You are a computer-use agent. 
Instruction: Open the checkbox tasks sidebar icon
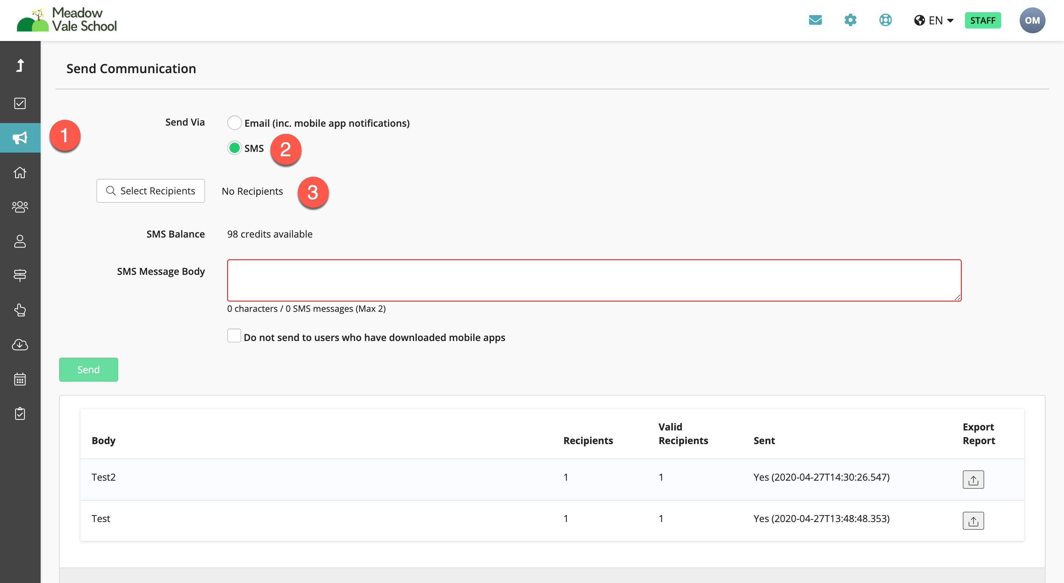(20, 103)
